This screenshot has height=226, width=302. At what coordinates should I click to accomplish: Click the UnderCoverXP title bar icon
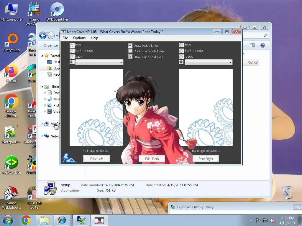[x=63, y=32]
